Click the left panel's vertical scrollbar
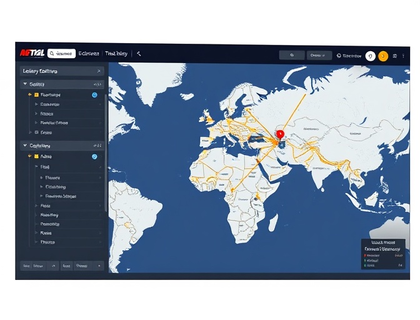Screen dimensions: 420x320 [106, 152]
